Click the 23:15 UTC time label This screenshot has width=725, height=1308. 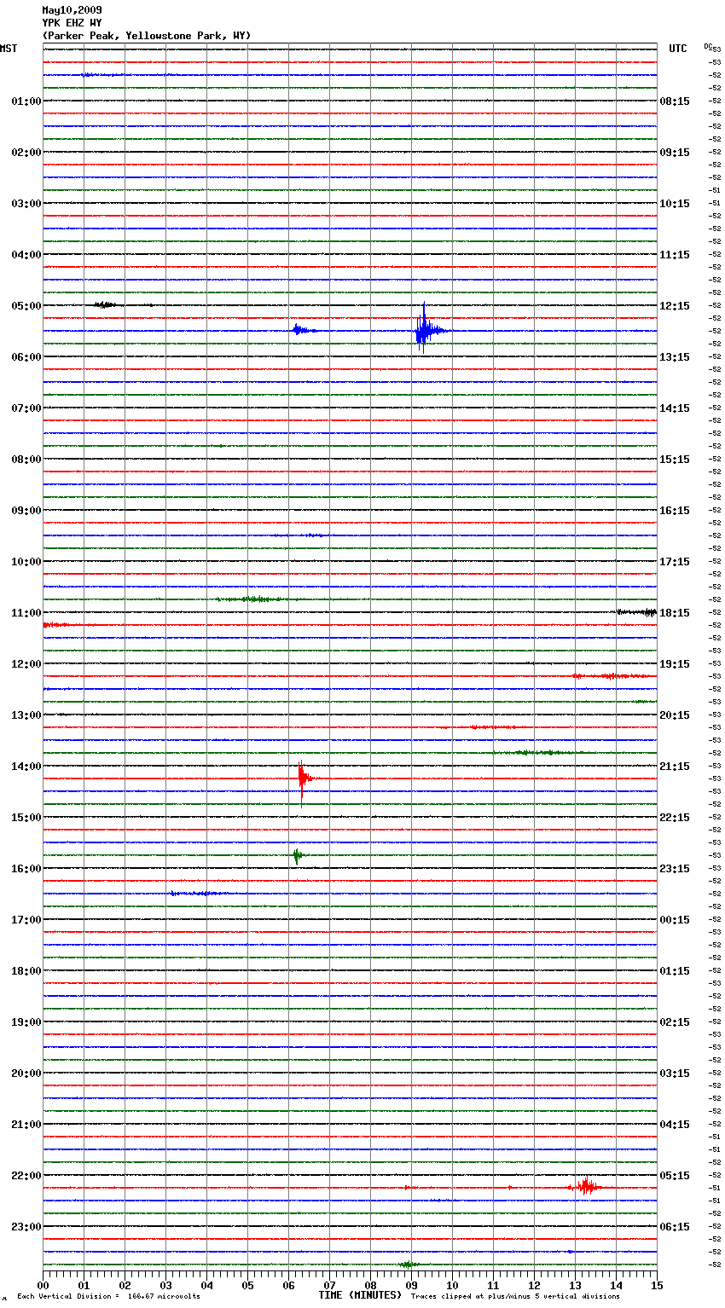(x=675, y=869)
